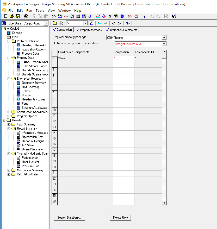Click the green back arrow icon
The image size is (217, 229).
[100, 23]
